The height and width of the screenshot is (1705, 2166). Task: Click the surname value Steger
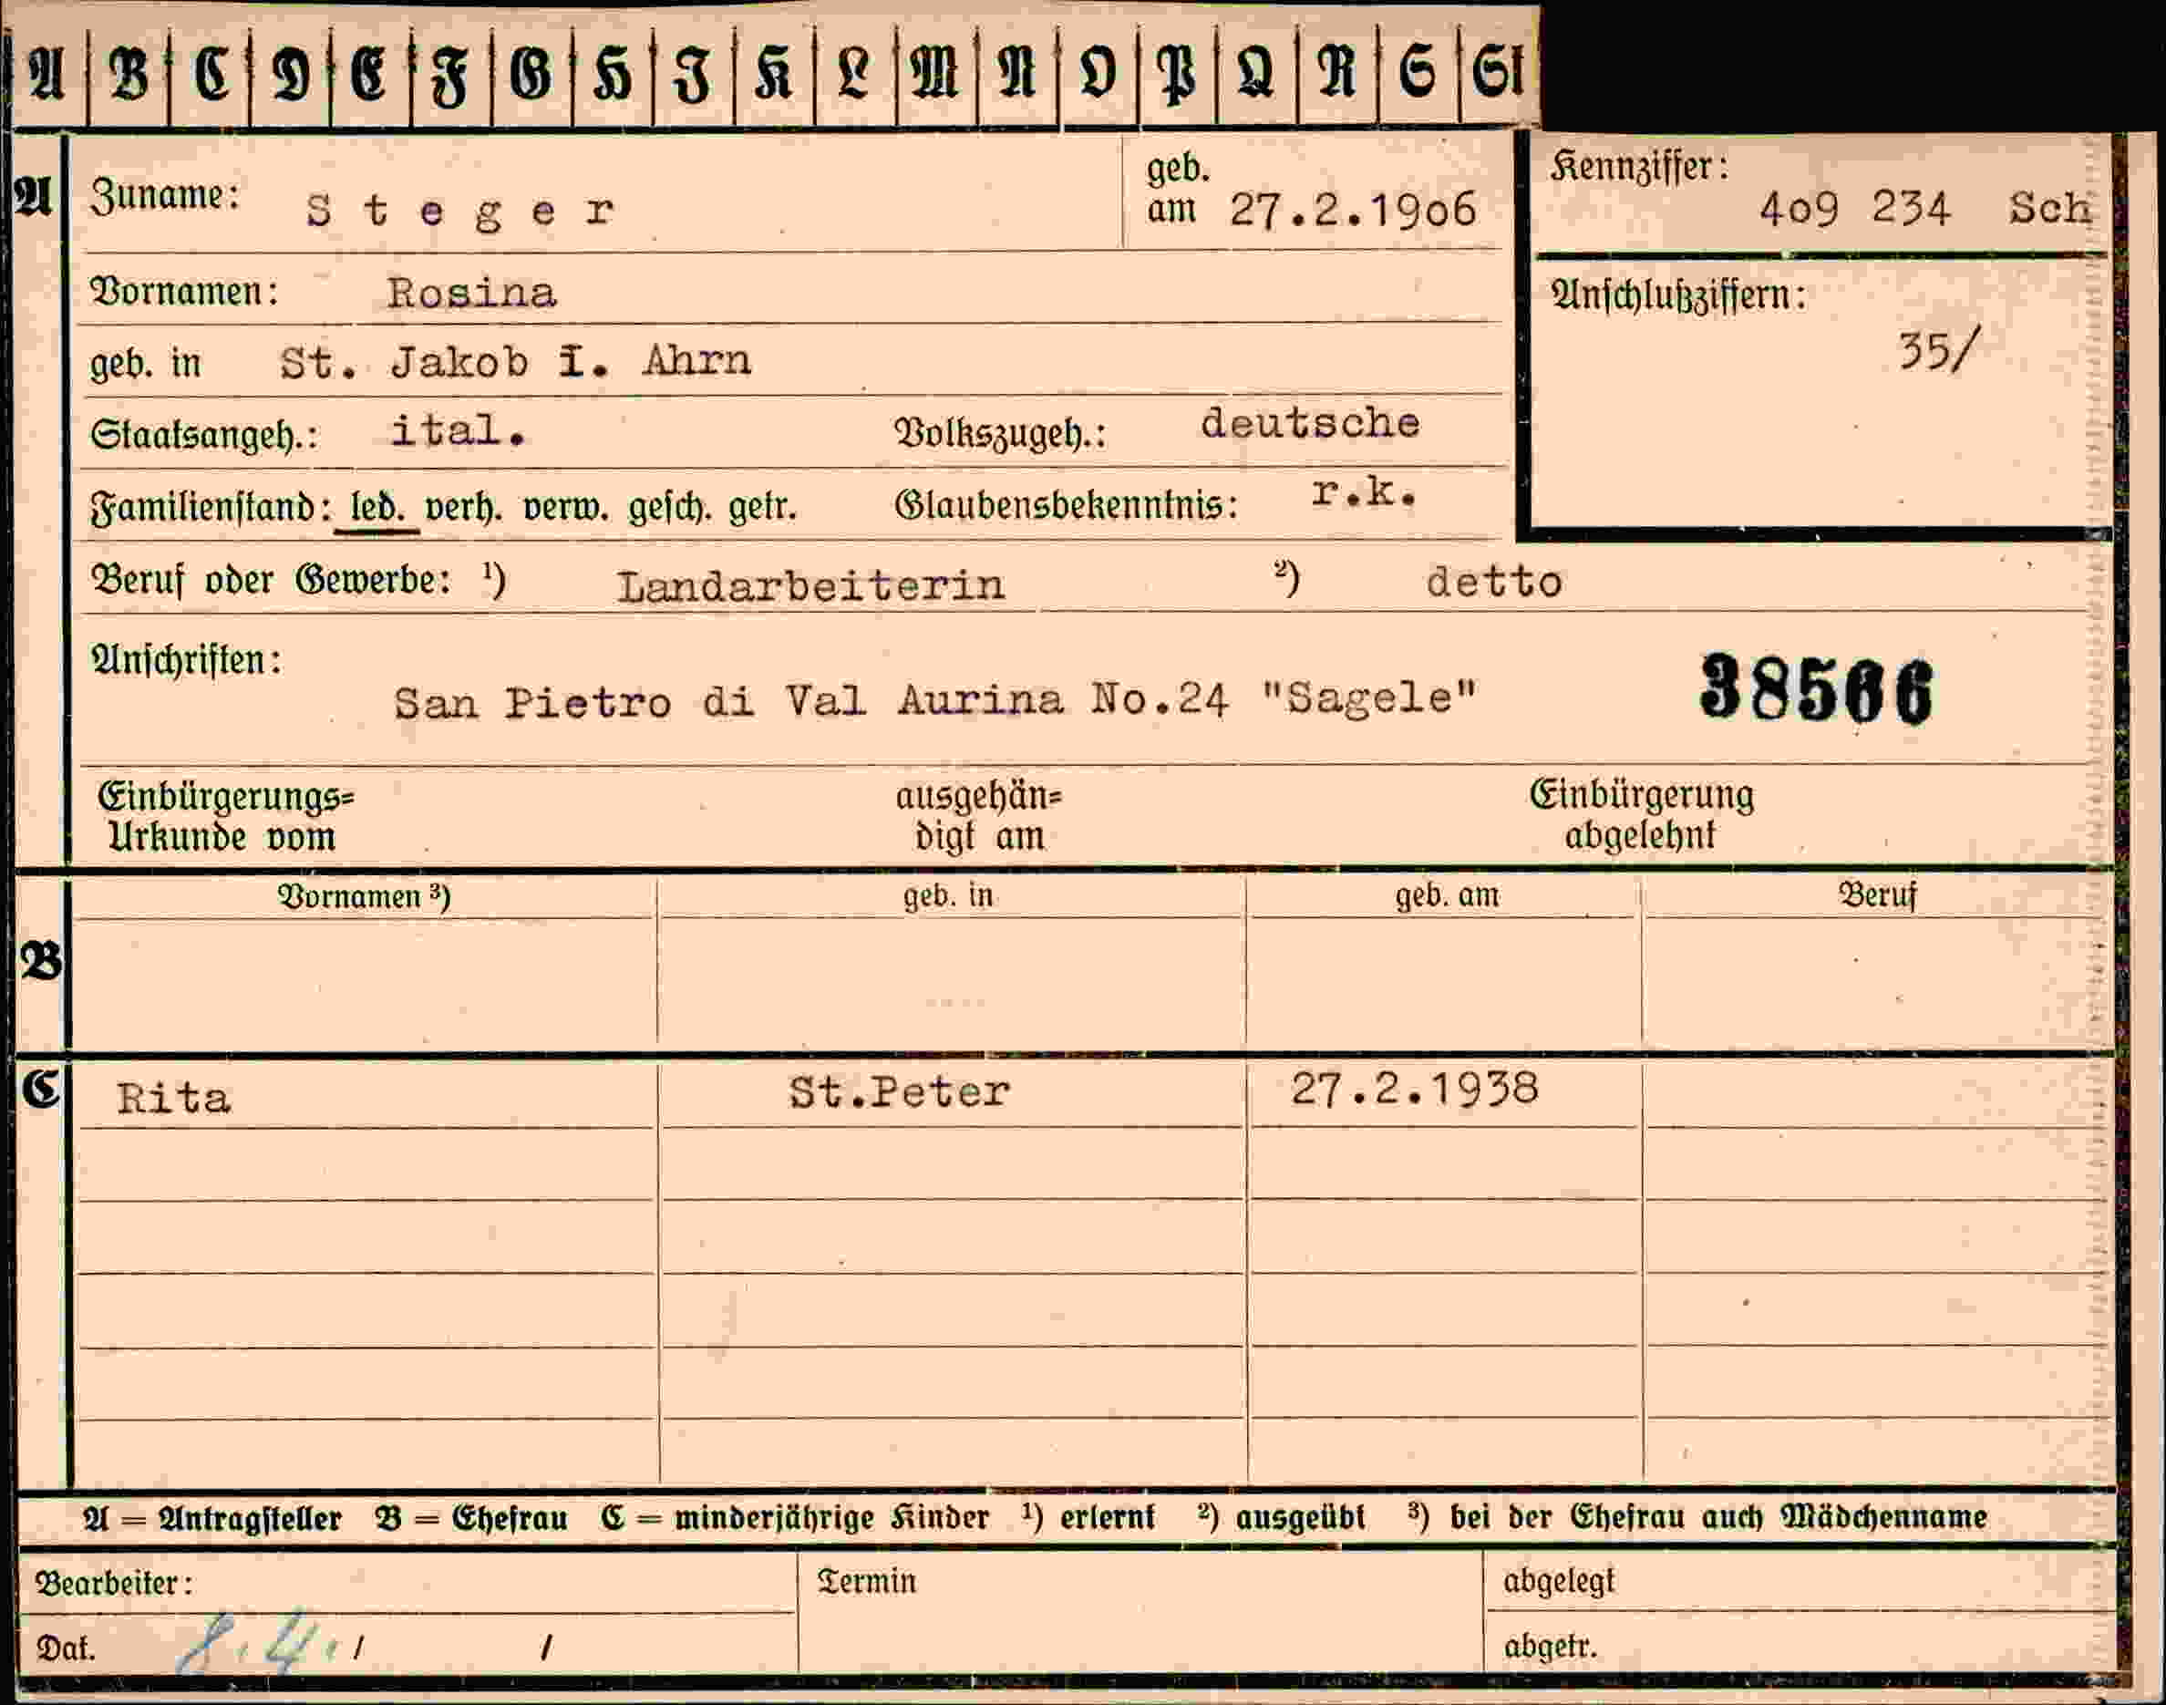tap(460, 212)
